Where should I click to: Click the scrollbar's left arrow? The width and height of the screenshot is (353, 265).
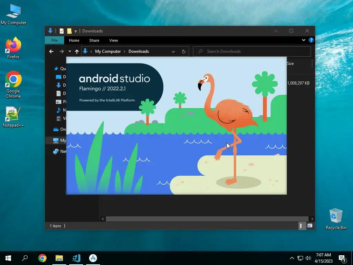pyautogui.click(x=103, y=219)
